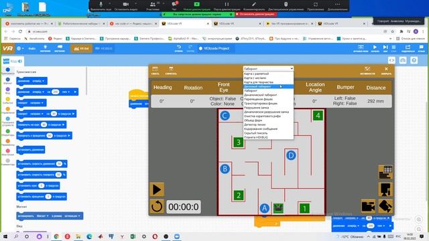Viewport: 429px width, 241px height.
Task: Run the project with the toolbar start icon
Action: 375,48
